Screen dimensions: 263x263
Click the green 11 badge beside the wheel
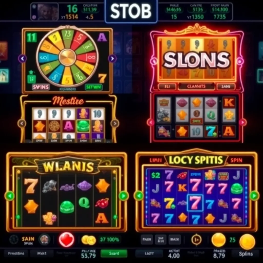click(32, 37)
